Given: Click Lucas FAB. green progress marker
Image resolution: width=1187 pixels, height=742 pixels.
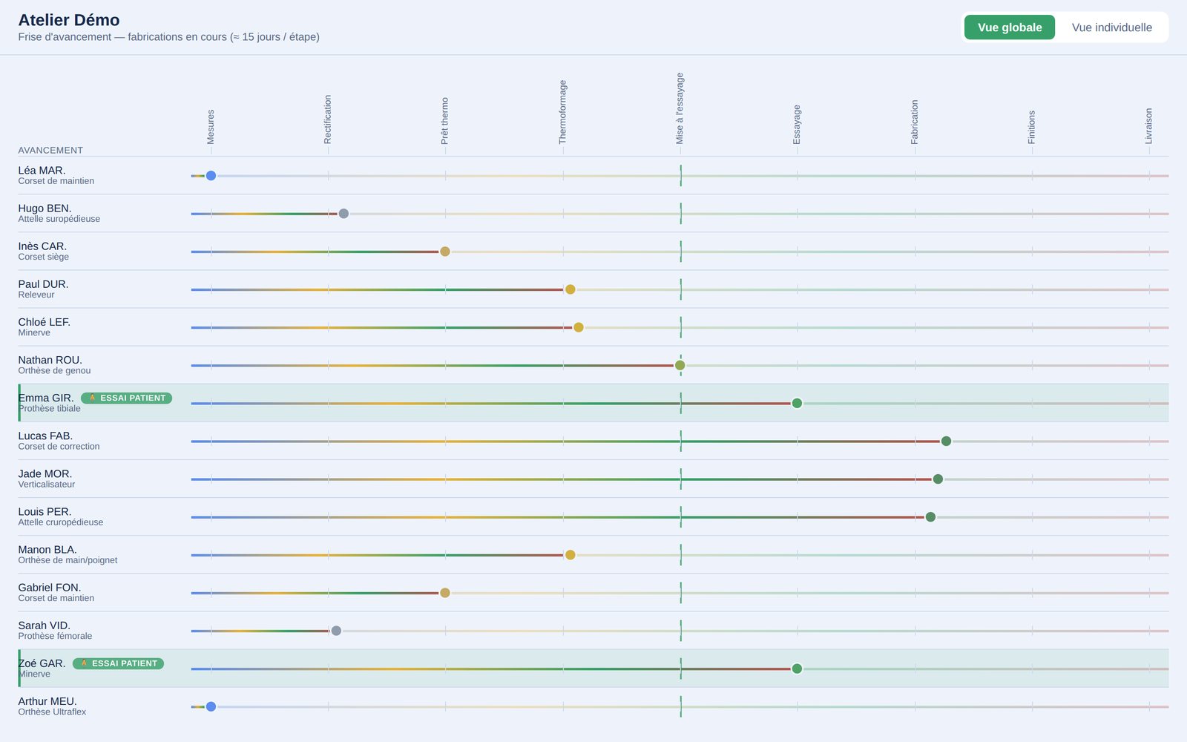Looking at the screenshot, I should [946, 441].
